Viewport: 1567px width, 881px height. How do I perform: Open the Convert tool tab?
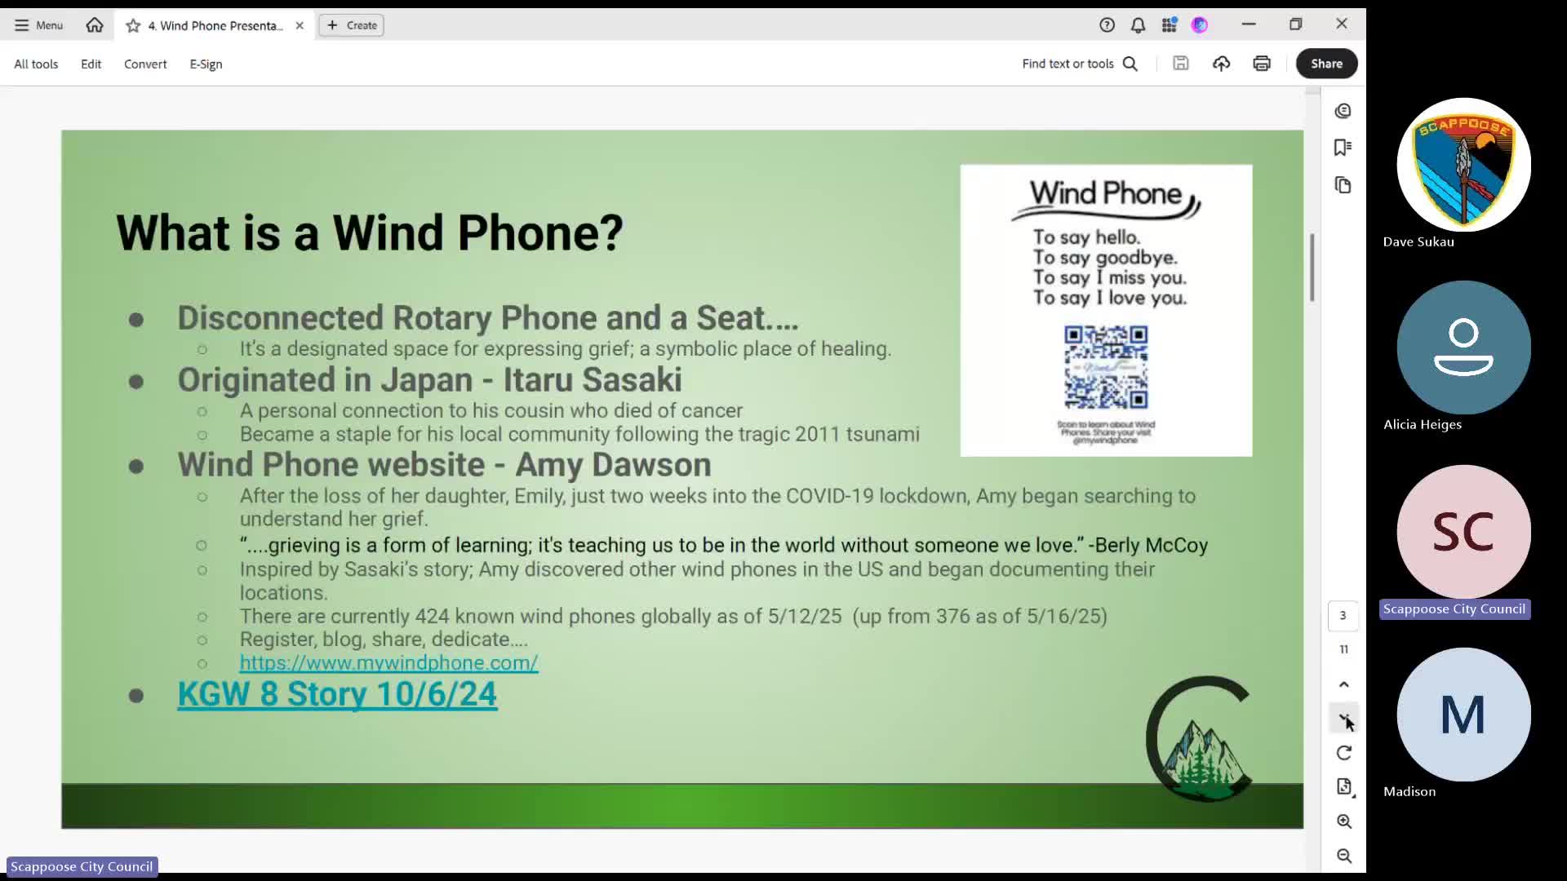click(x=145, y=64)
